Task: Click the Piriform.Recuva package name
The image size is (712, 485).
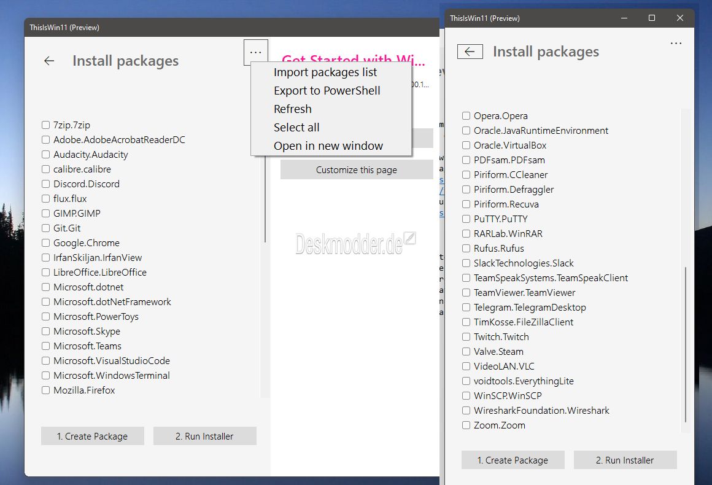Action: [x=506, y=204]
